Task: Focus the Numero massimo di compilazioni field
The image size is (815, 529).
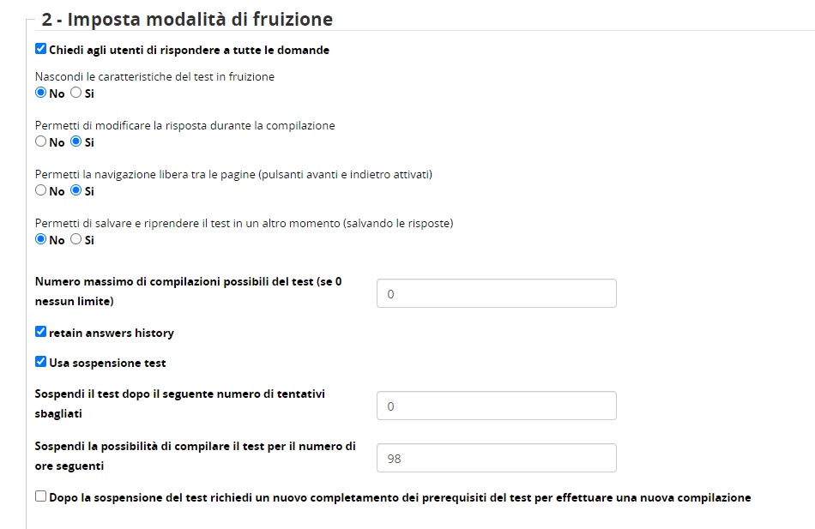Action: click(x=496, y=293)
